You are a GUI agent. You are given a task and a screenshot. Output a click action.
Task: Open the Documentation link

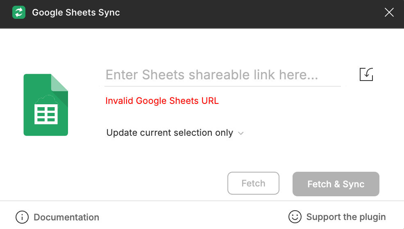66,218
